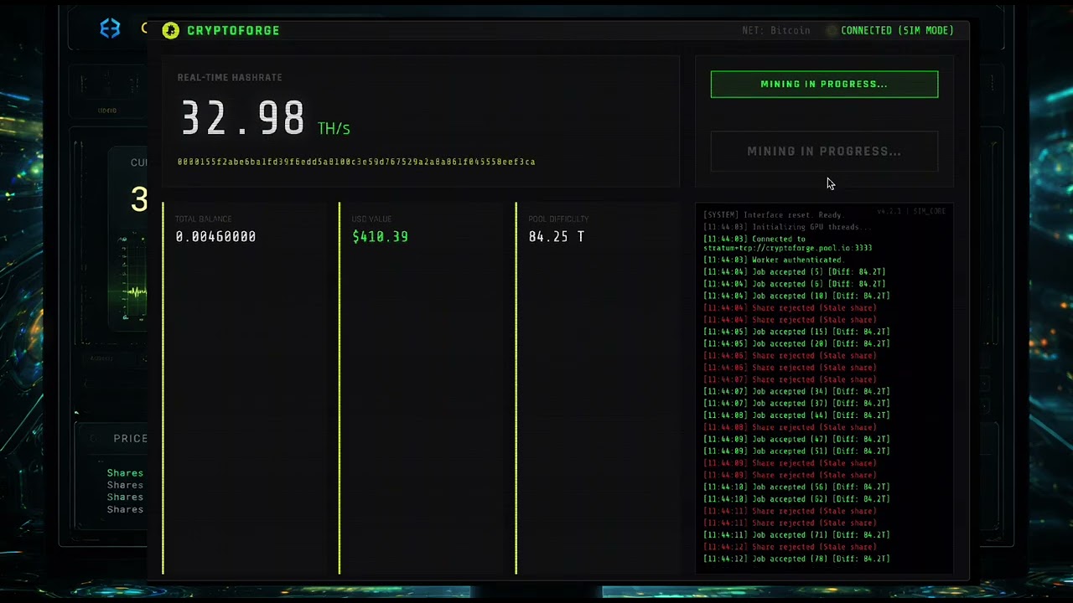Image resolution: width=1073 pixels, height=603 pixels.
Task: Click the Job accepted (47) log entry
Action: [x=796, y=439]
